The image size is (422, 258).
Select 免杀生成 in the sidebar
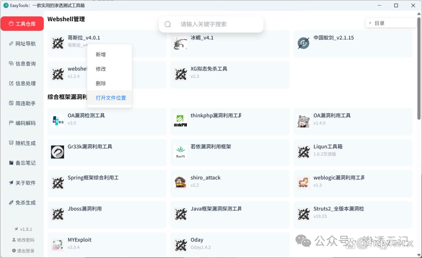(22, 202)
